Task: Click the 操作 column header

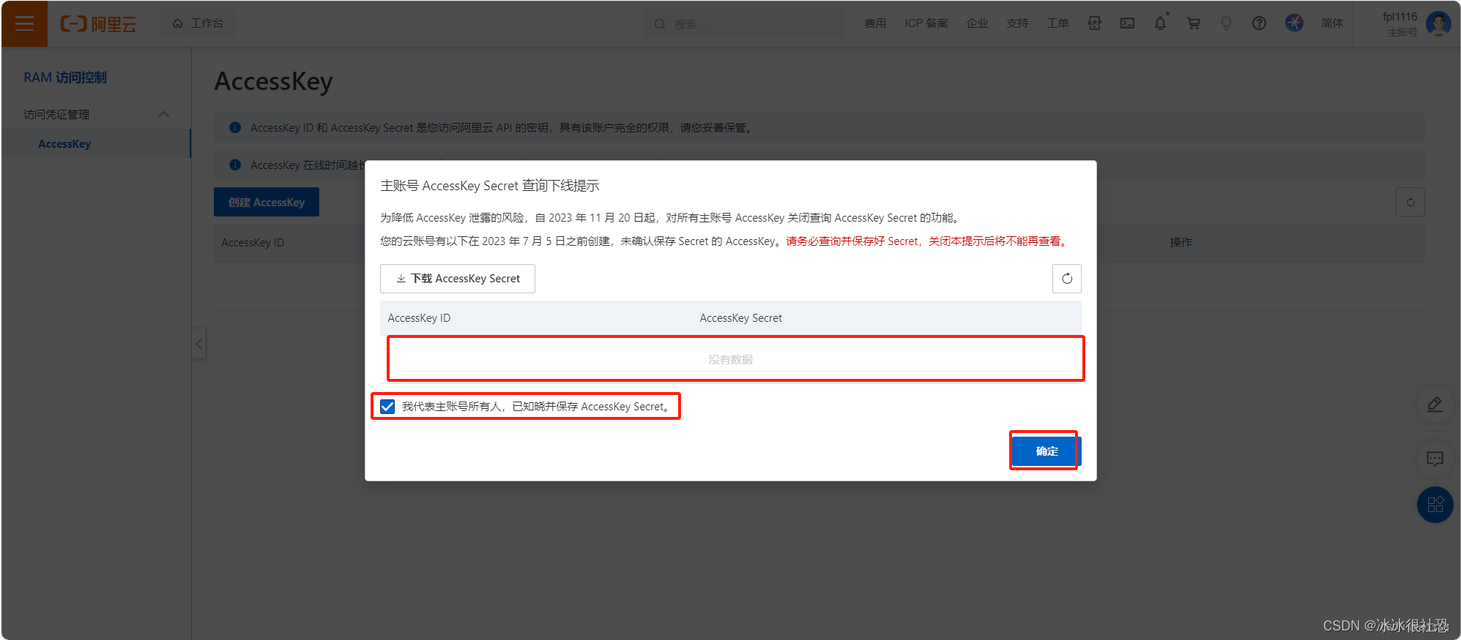Action: coord(1181,242)
